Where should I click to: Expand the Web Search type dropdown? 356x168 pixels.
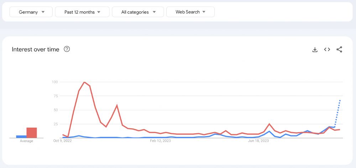pyautogui.click(x=190, y=12)
